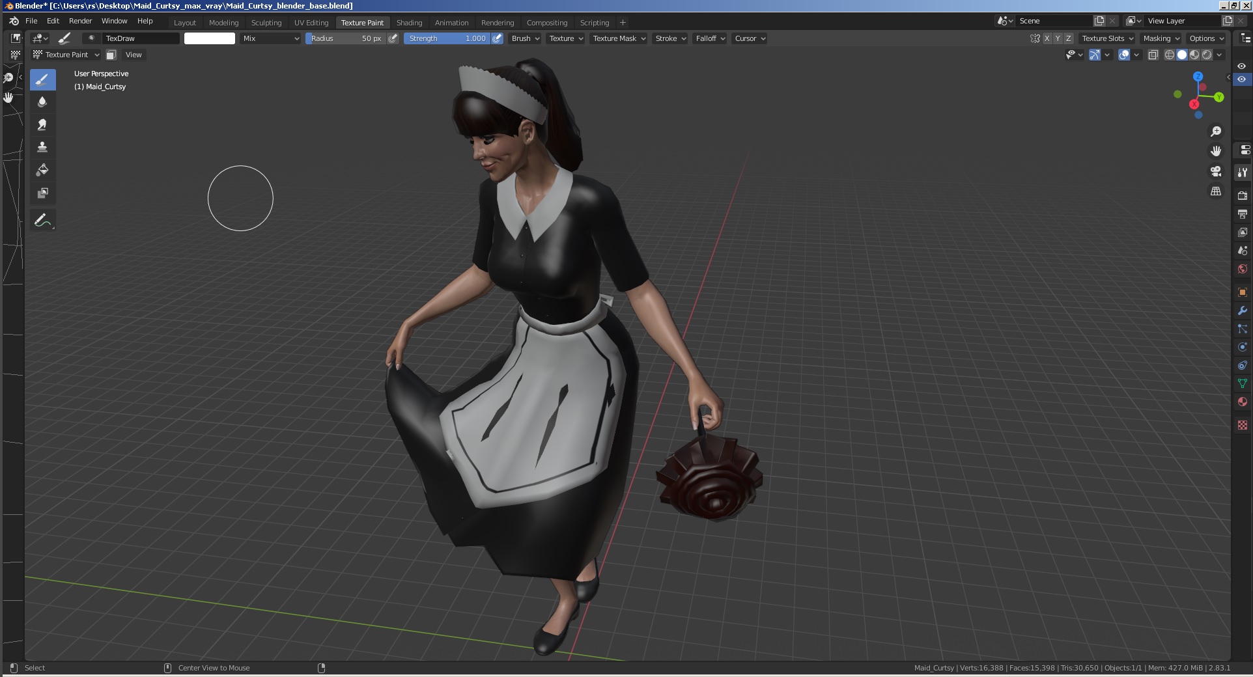Switch perspective/orthographic grid gizmo
Viewport: 1253px width, 677px height.
(1215, 191)
